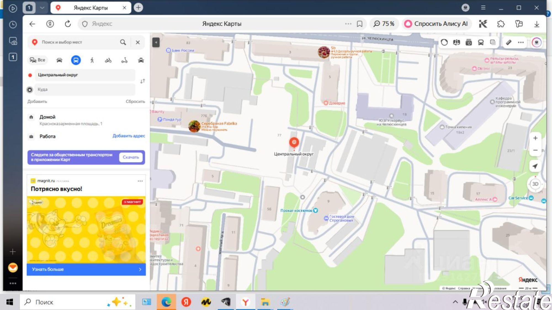Viewport: 552px width, 310px height.
Task: Swap origin and destination arrows
Action: 142,81
